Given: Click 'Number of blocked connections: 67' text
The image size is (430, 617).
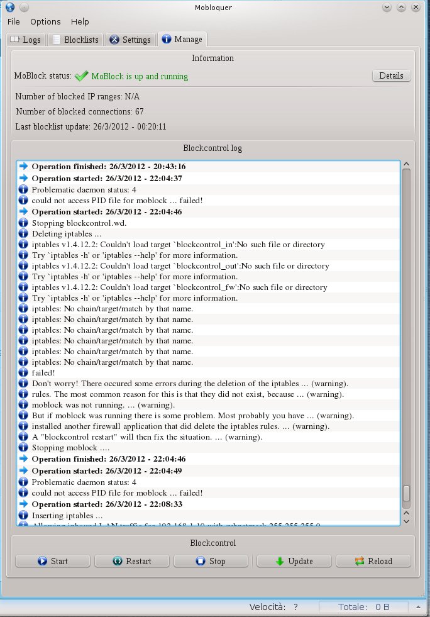Looking at the screenshot, I should [79, 111].
